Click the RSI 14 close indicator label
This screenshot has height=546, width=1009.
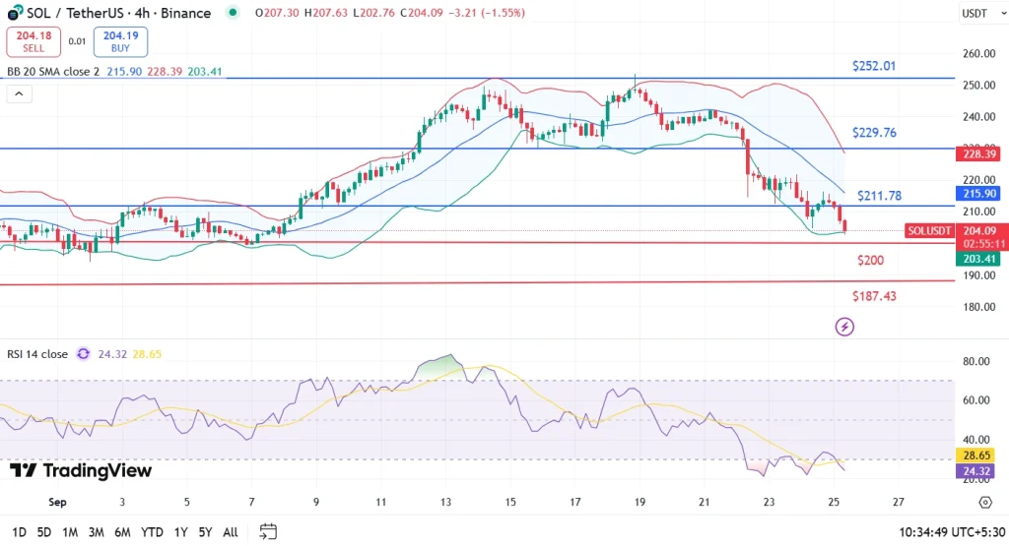(x=37, y=354)
